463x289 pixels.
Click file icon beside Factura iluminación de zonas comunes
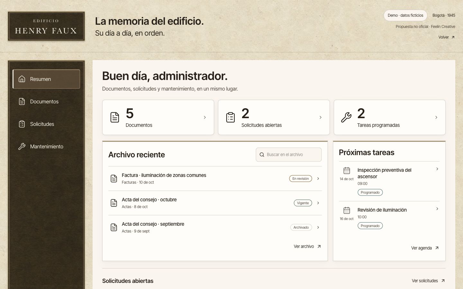114,179
